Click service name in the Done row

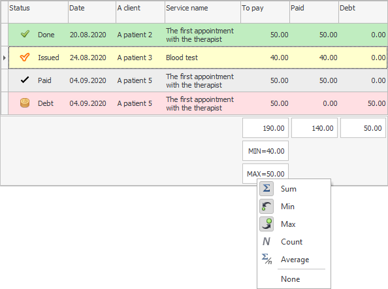point(200,35)
